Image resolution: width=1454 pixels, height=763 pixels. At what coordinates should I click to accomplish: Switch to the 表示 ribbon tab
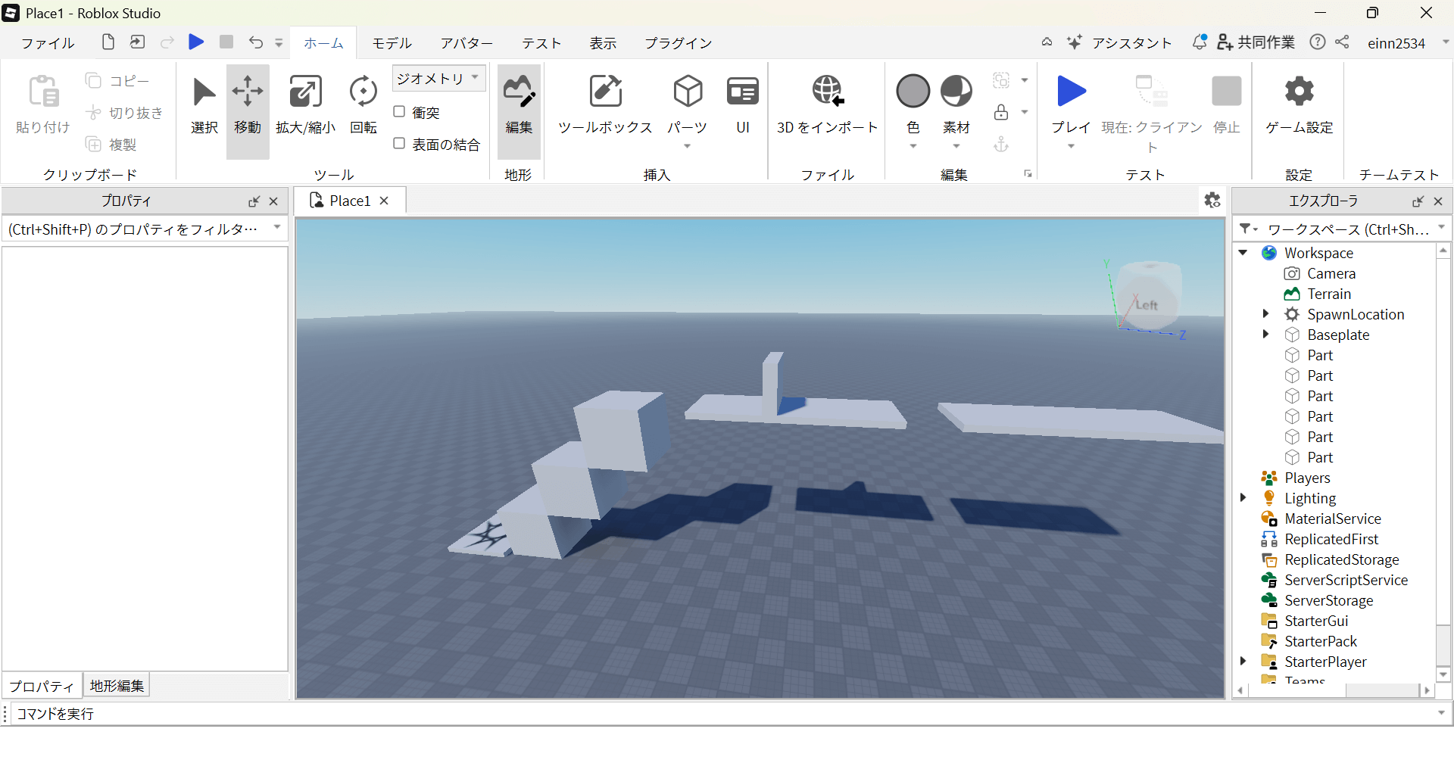[x=603, y=43]
